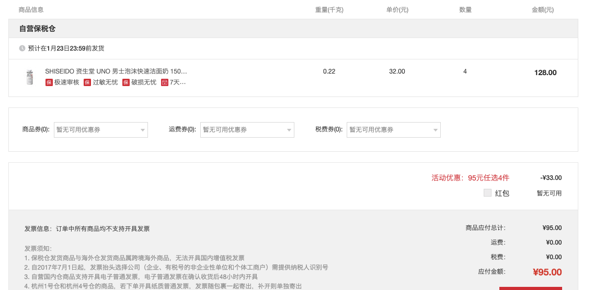The width and height of the screenshot is (594, 290).
Task: Click the 商品应付总计 ¥95.00 value
Action: tap(552, 228)
